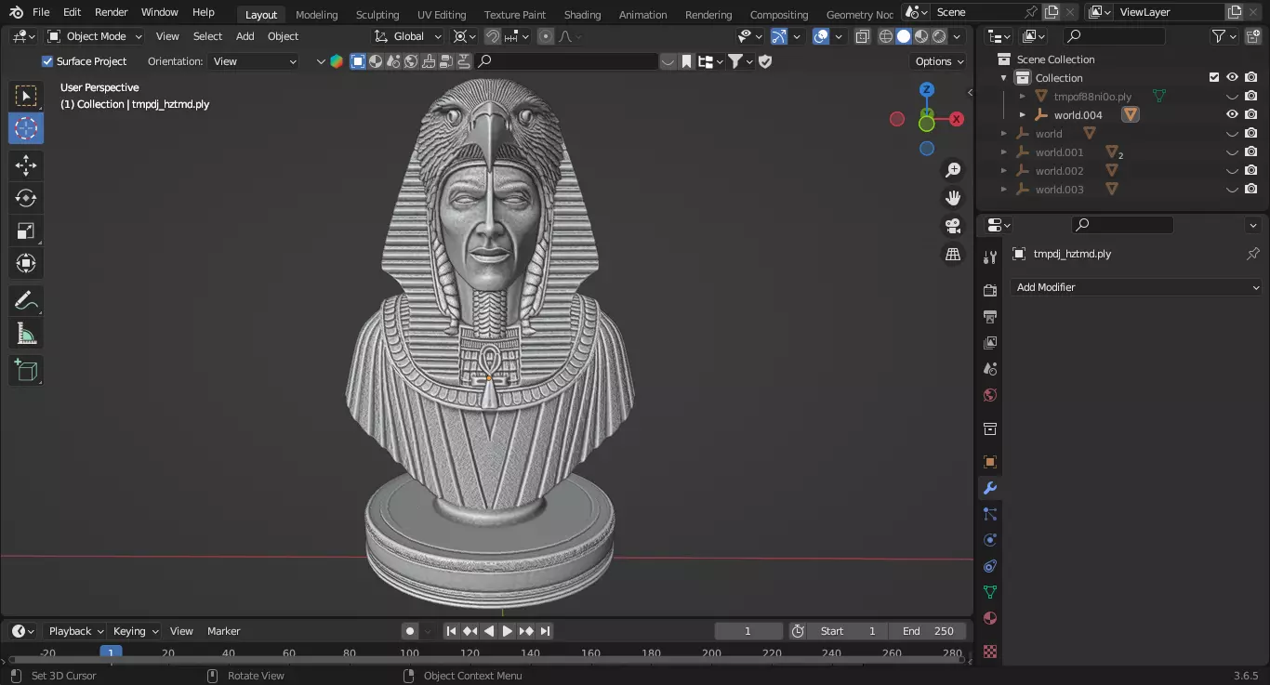Image resolution: width=1270 pixels, height=685 pixels.
Task: Add a new collection in outliner
Action: tap(1253, 36)
